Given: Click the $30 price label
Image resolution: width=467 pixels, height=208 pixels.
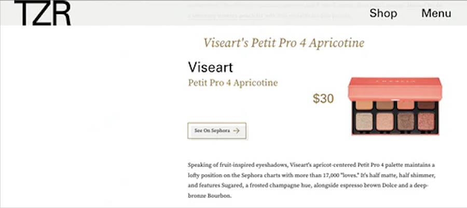Looking at the screenshot, I should tap(323, 98).
